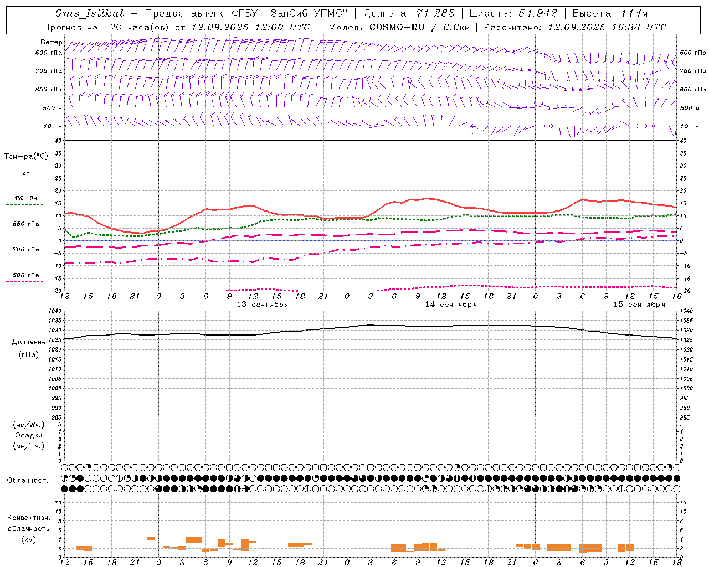Click the dash-dot 700 гПа temperature legend line
Viewport: 709px width, 567px height.
(x=24, y=256)
